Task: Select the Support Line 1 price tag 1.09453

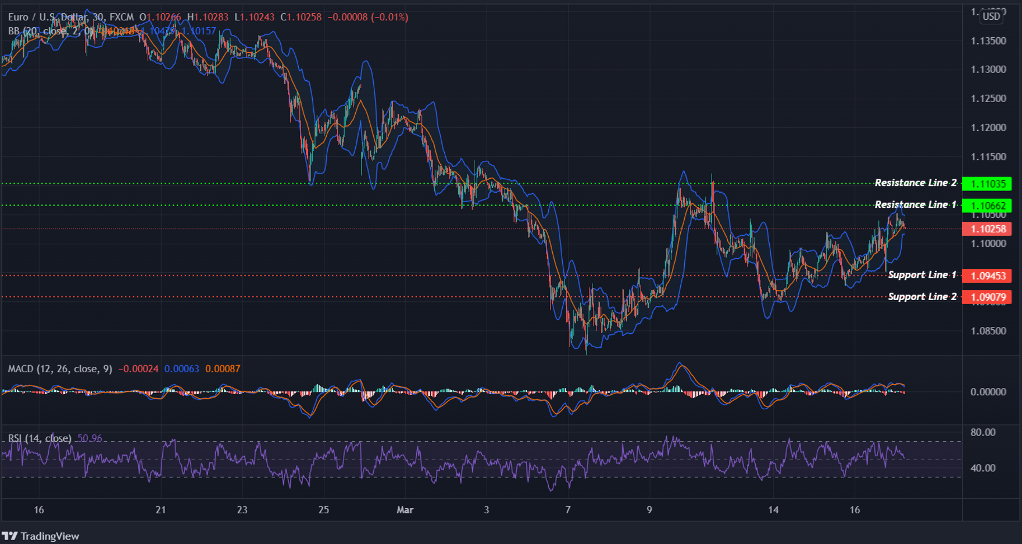Action: coord(988,276)
